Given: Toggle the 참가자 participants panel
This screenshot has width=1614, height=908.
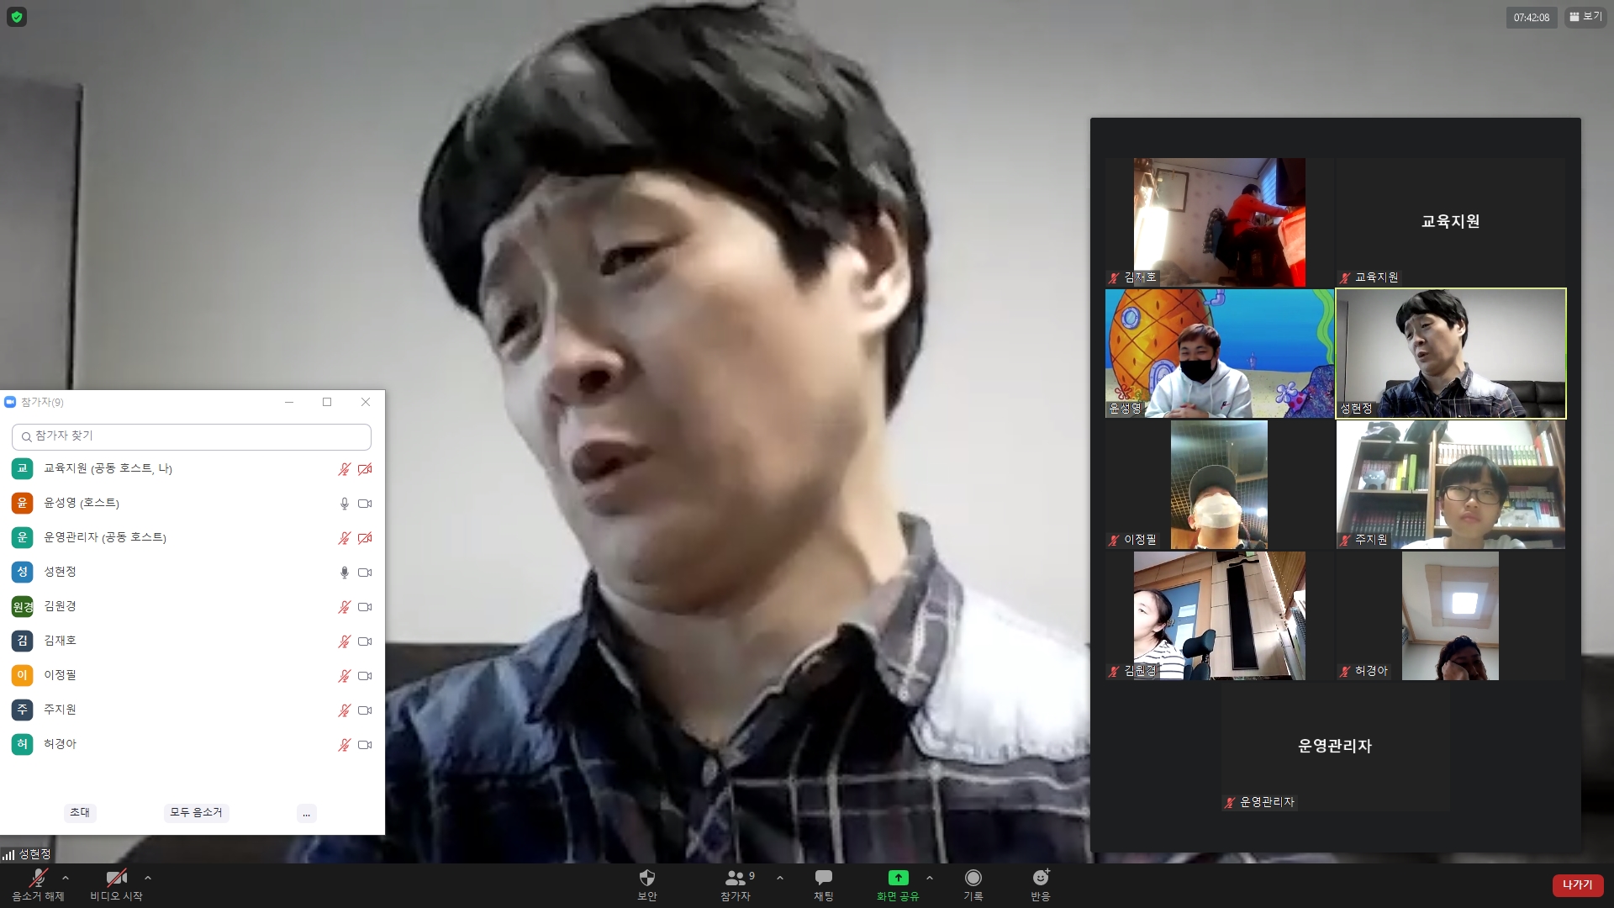Looking at the screenshot, I should click(x=736, y=884).
